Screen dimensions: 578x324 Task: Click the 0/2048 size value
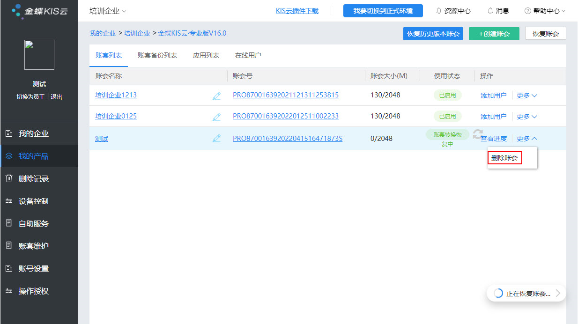pyautogui.click(x=381, y=139)
